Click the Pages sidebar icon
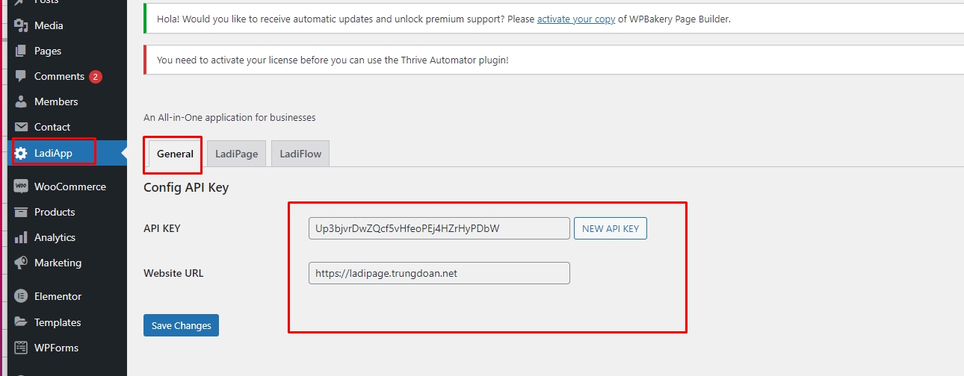Screen dimensions: 964x376 tap(21, 51)
